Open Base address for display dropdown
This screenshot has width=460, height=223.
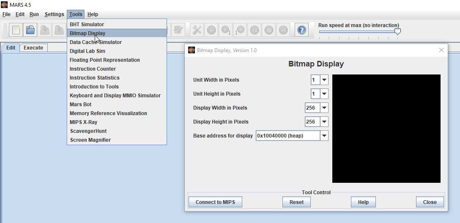(324, 135)
